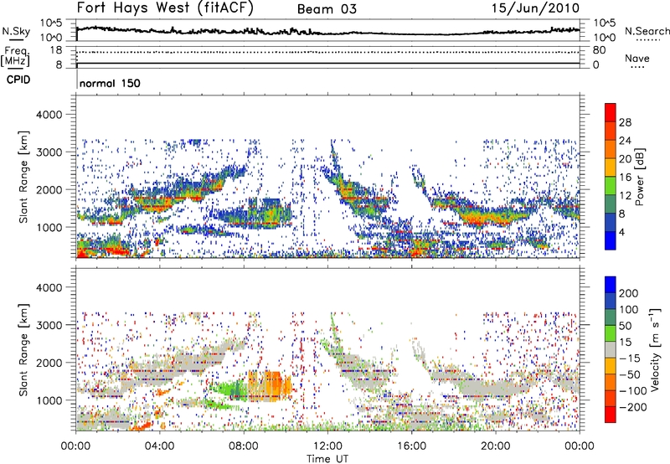Click the orange negative-velocity patch near 09:00
This screenshot has height=464, width=670.
(x=271, y=384)
